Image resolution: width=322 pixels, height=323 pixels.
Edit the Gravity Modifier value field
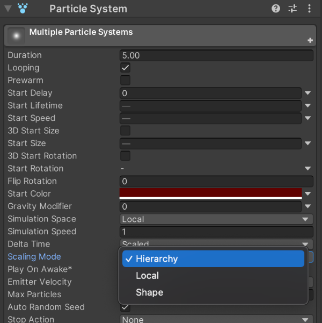[211, 206]
